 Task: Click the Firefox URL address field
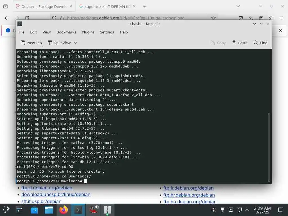pyautogui.click(x=126, y=18)
